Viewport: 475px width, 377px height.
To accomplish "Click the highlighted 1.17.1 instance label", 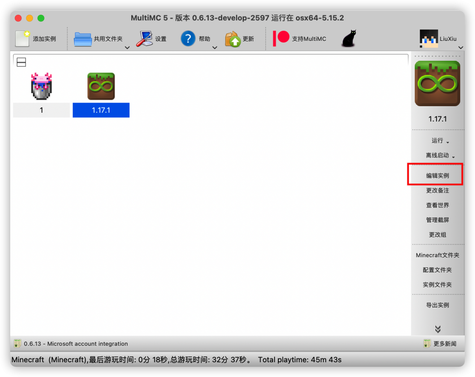I will (101, 110).
